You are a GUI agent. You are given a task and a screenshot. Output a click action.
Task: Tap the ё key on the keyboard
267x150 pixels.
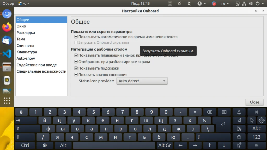click(x=21, y=112)
